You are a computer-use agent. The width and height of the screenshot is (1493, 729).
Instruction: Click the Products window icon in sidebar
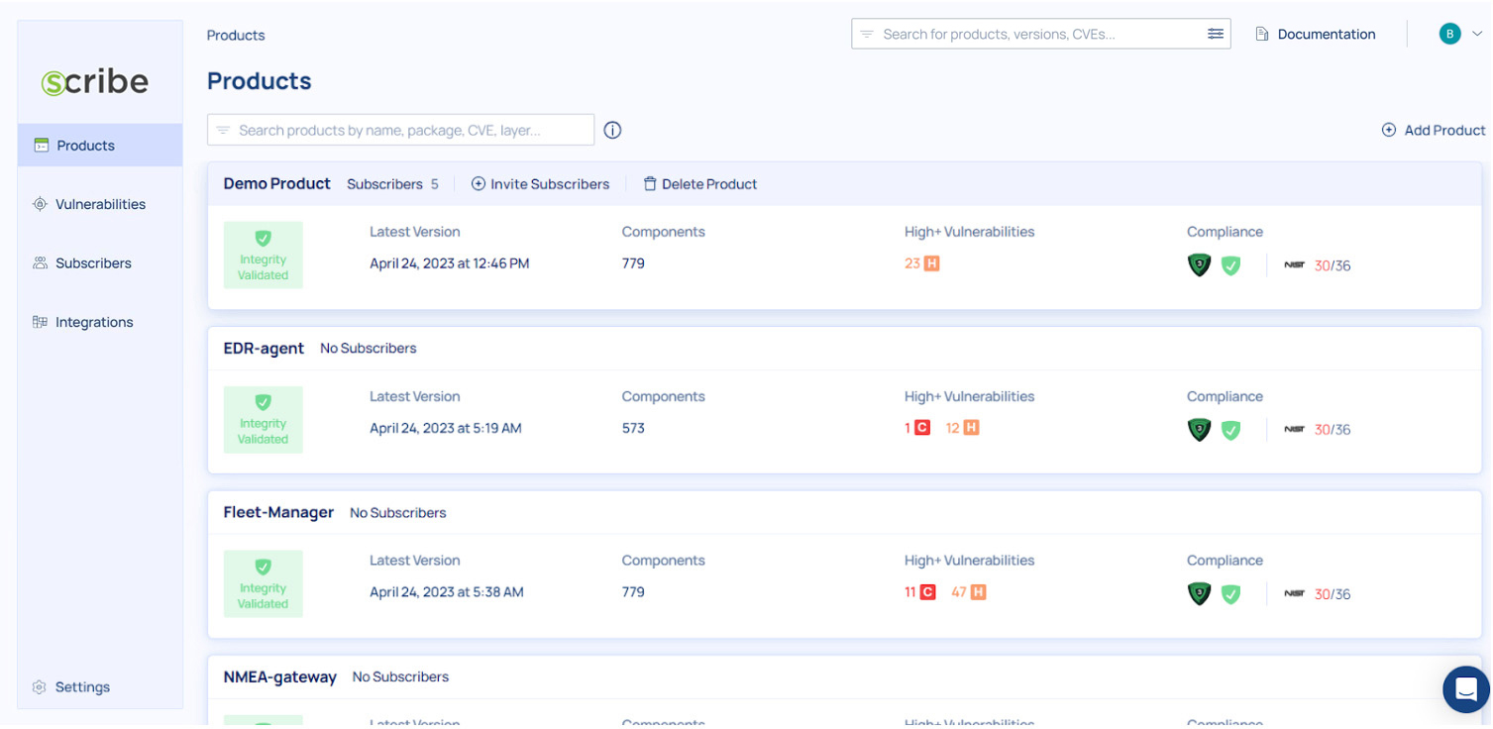41,146
